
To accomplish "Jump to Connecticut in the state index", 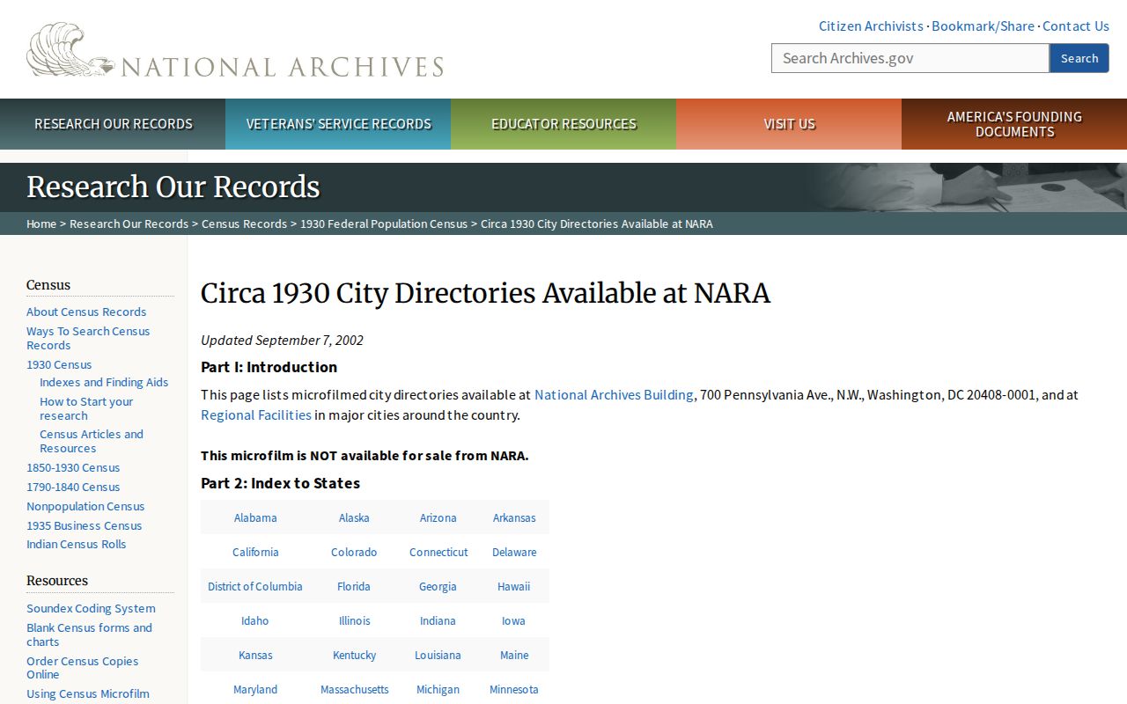I will pyautogui.click(x=438, y=552).
